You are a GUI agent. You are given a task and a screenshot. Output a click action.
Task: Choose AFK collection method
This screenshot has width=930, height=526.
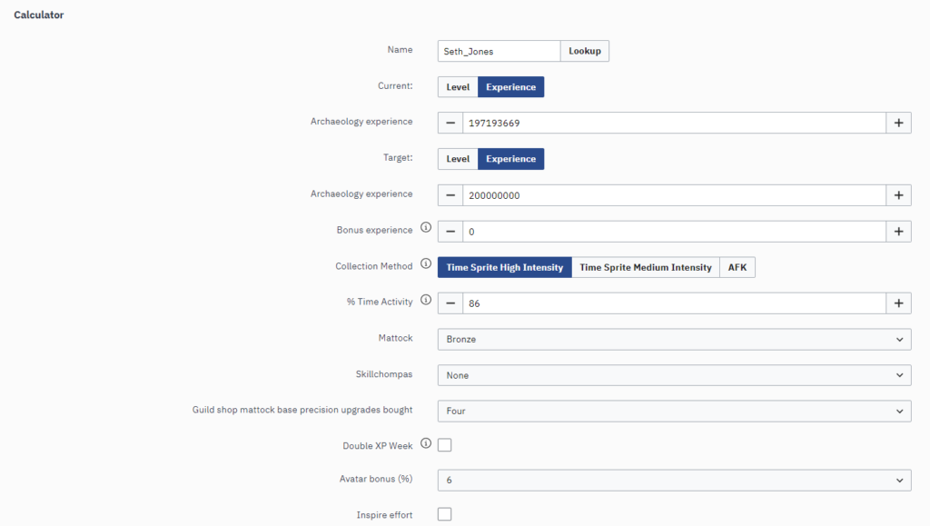point(737,267)
